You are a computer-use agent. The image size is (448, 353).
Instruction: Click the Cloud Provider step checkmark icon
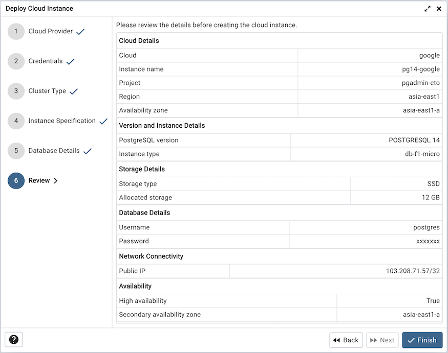click(x=80, y=31)
